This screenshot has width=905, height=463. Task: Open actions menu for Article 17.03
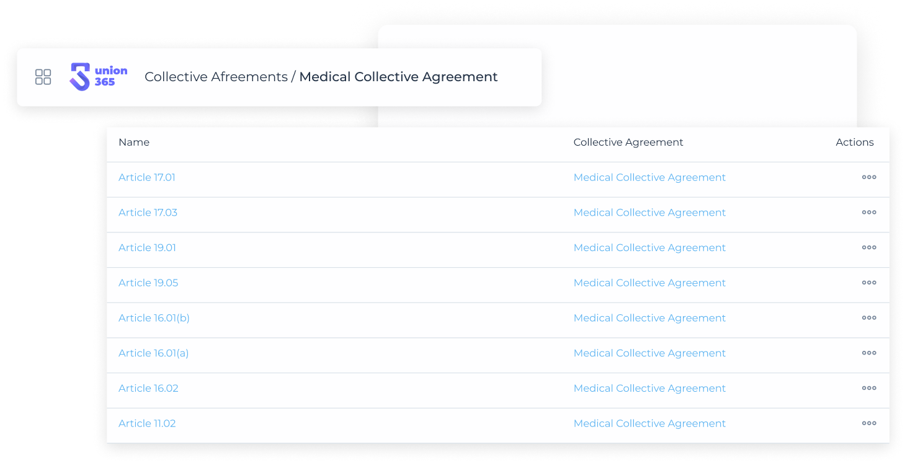[869, 213]
